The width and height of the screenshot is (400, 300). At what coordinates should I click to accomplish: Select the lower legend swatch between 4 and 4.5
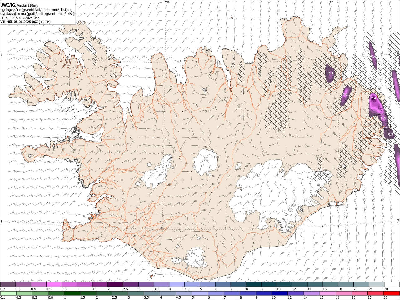point(168,293)
